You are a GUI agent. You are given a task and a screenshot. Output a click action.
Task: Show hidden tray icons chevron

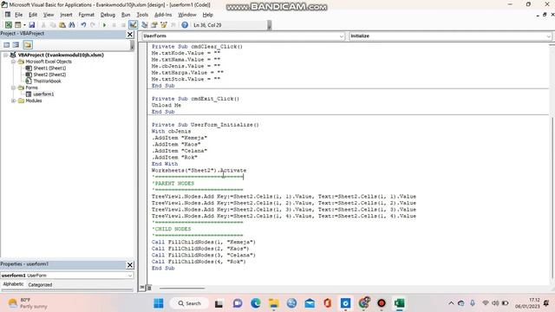coord(451,303)
